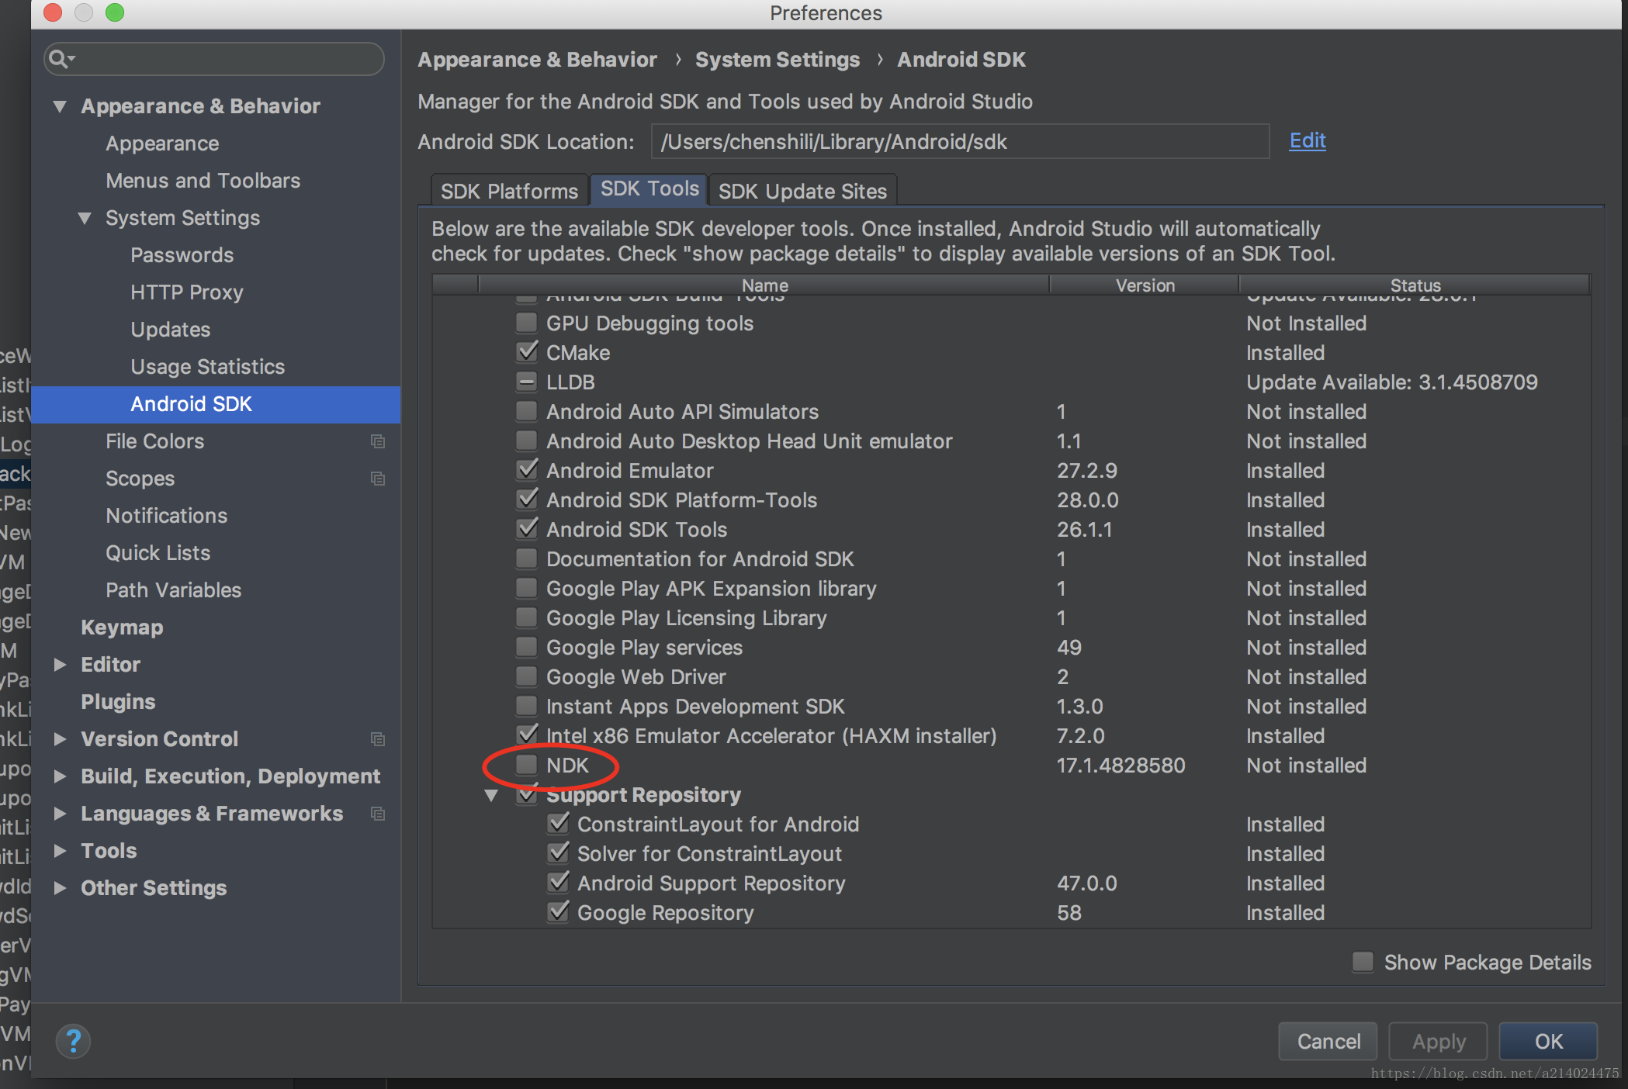Collapse the System Settings tree node

click(85, 218)
